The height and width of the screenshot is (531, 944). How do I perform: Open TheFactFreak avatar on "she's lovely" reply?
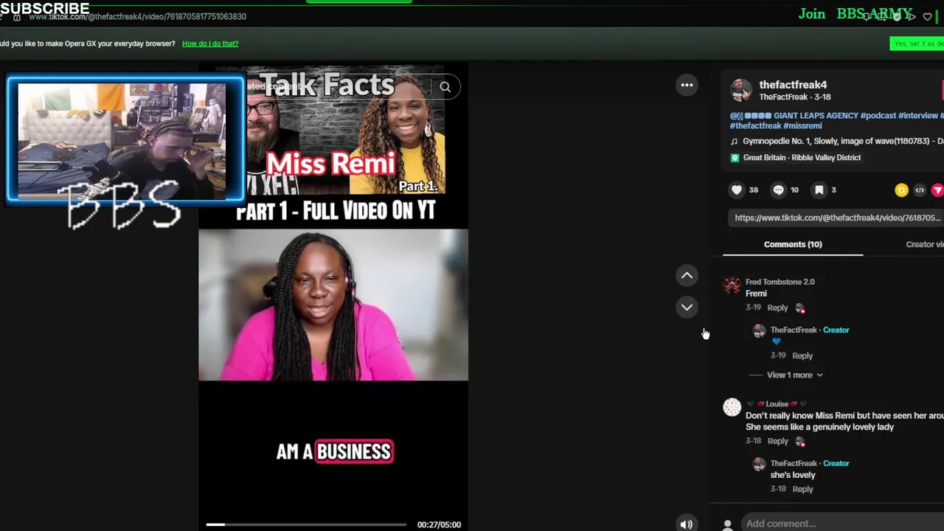pyautogui.click(x=759, y=465)
